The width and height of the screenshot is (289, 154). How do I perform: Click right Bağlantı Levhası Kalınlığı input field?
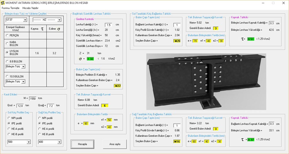(177, 126)
